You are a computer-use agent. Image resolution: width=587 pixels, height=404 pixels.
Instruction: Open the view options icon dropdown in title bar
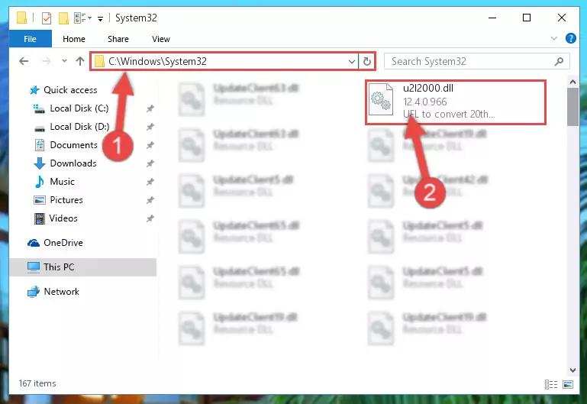point(82,18)
